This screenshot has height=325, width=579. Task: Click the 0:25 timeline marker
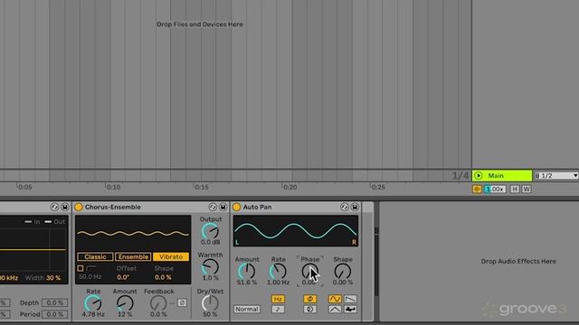click(378, 187)
